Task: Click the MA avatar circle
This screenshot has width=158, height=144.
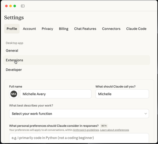Action: click(x=14, y=94)
